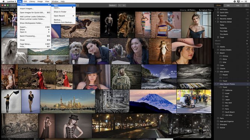Switch to the Edit tab in panel
250x140 pixels.
(x=228, y=6)
